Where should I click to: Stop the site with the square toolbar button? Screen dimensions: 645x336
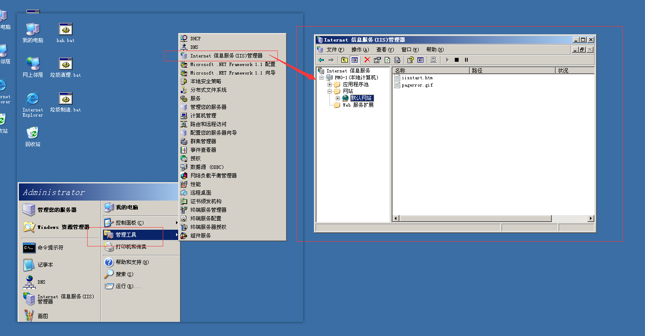[x=456, y=60]
